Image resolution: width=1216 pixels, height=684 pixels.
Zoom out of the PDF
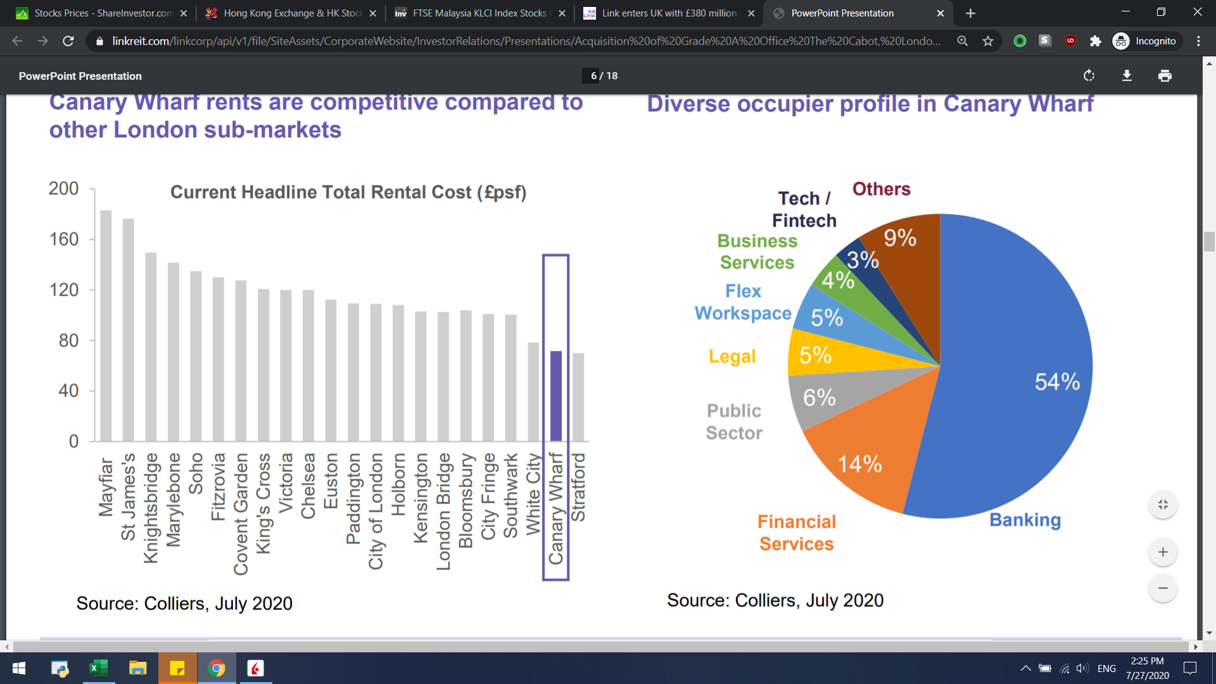coord(1163,588)
